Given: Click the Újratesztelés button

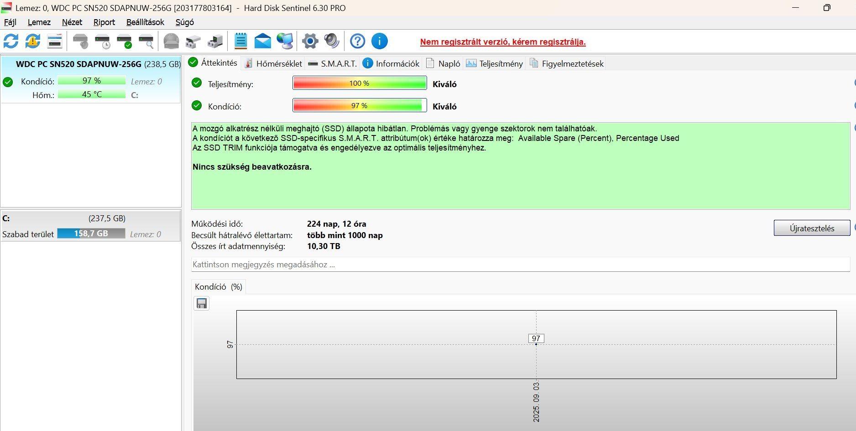Looking at the screenshot, I should [x=812, y=228].
